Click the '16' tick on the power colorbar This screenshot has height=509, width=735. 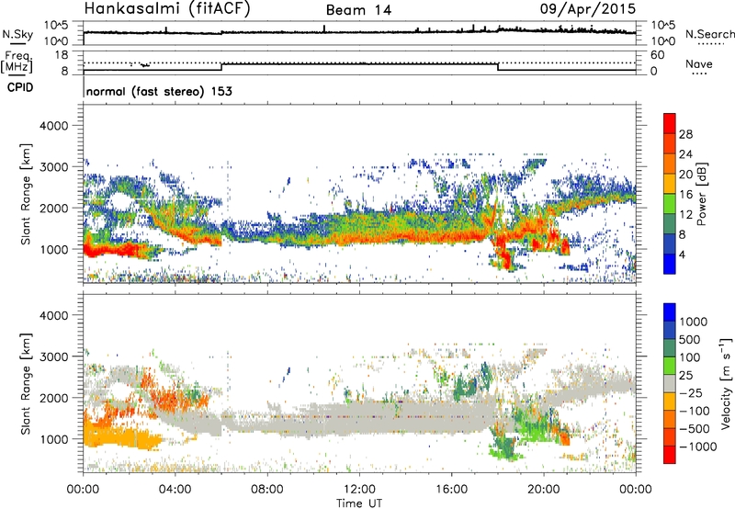(x=685, y=195)
